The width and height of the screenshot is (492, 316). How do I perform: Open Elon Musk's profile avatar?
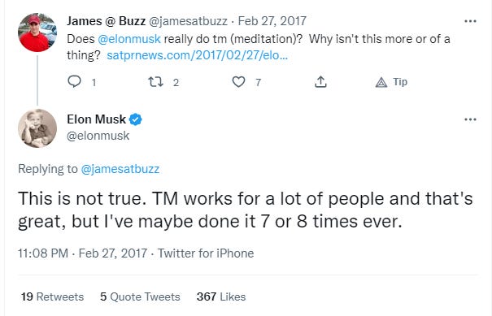click(x=37, y=128)
